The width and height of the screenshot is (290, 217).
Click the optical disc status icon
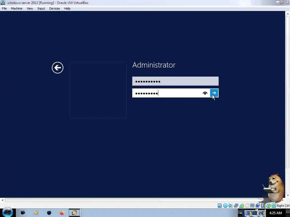point(225,206)
